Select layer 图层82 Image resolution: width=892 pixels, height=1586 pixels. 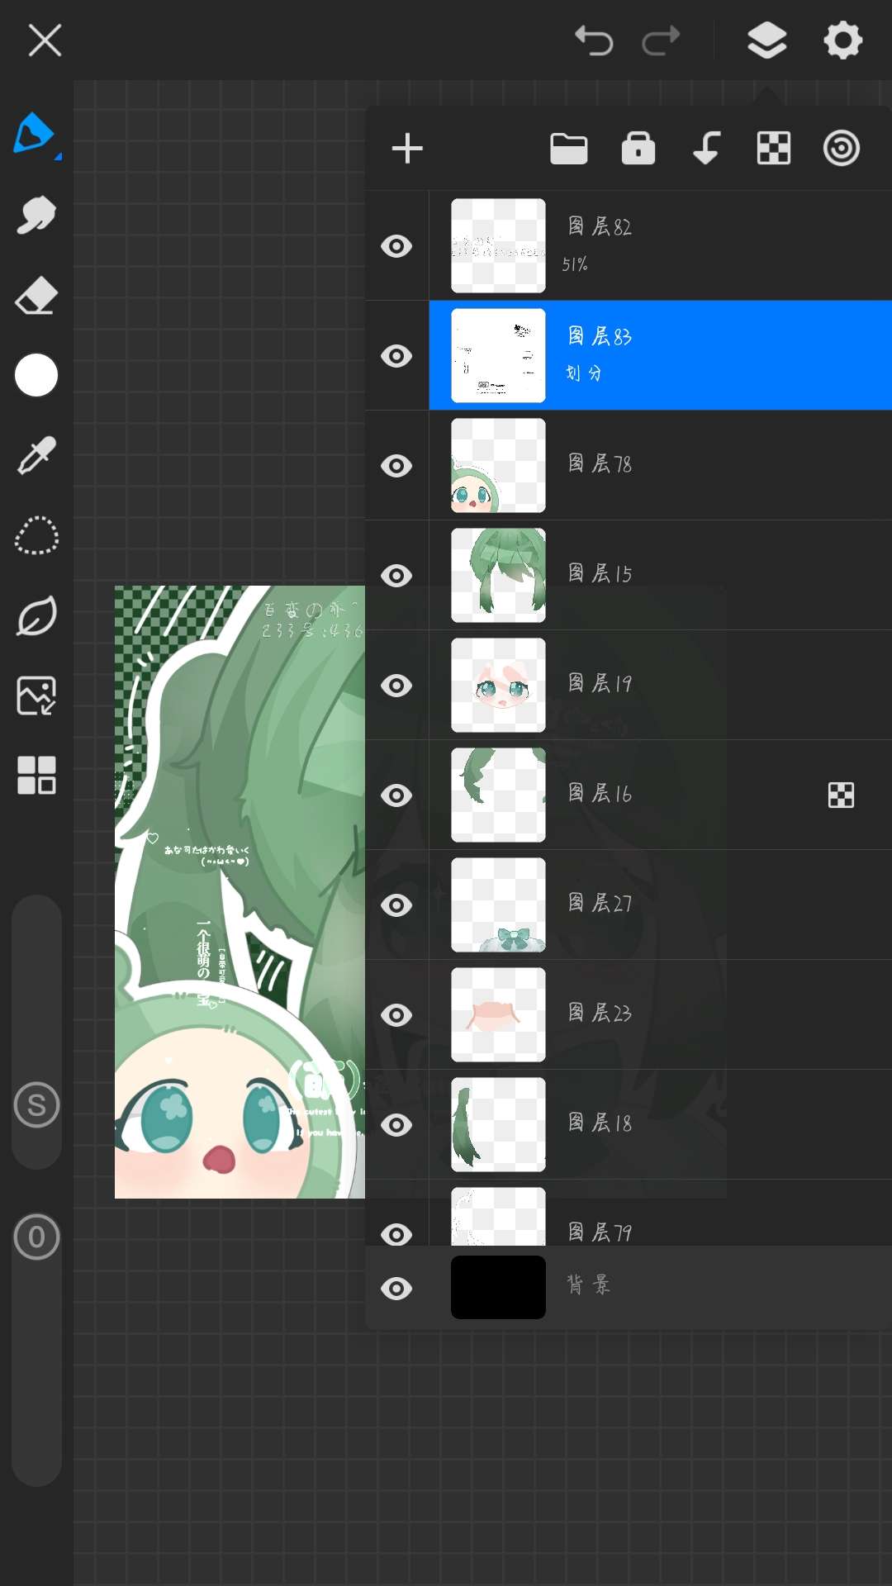661,246
